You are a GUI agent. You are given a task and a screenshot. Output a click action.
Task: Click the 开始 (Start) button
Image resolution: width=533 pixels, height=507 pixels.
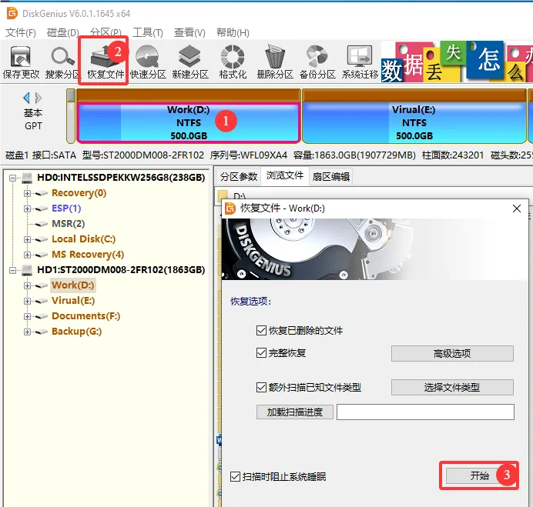point(479,475)
